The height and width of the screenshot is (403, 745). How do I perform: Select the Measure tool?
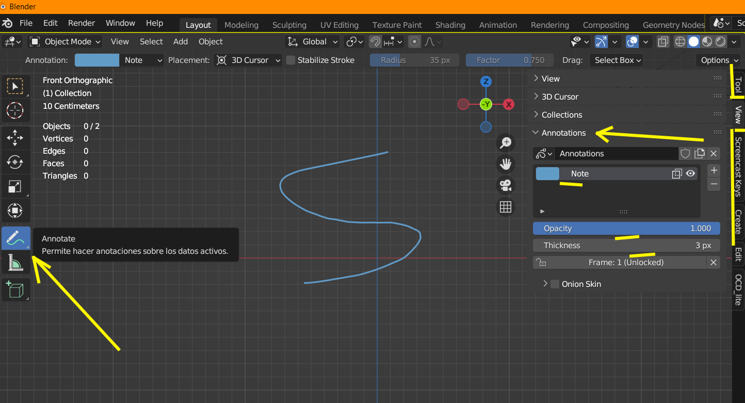click(x=15, y=264)
